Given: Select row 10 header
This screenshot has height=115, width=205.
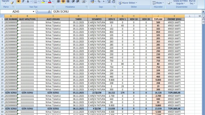Looking at the screenshot, I should [2, 48].
